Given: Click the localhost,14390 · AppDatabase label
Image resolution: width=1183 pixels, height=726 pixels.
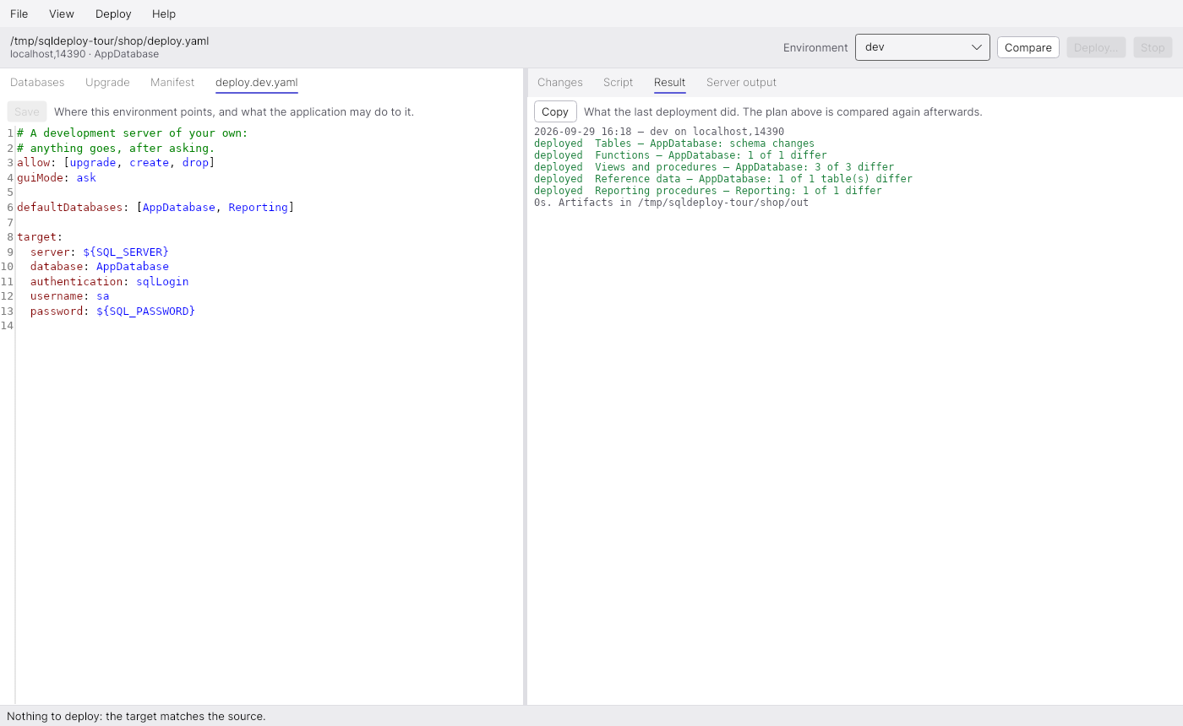Looking at the screenshot, I should [84, 54].
